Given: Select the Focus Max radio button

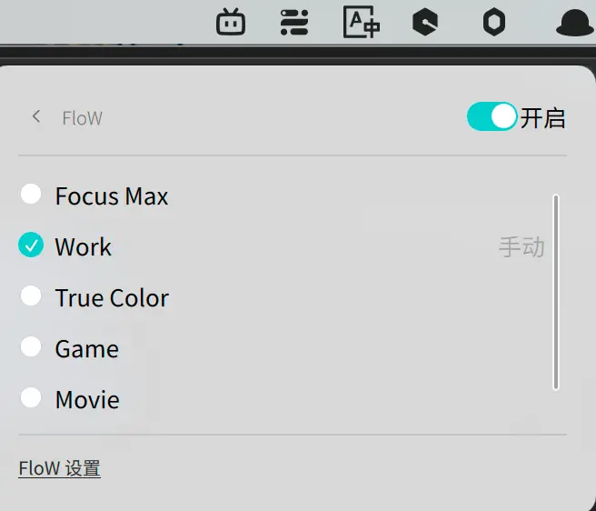Looking at the screenshot, I should click(31, 194).
